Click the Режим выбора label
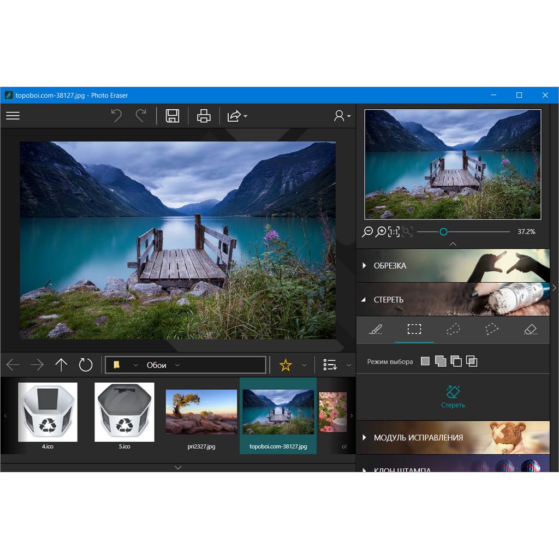This screenshot has width=559, height=559. [390, 361]
